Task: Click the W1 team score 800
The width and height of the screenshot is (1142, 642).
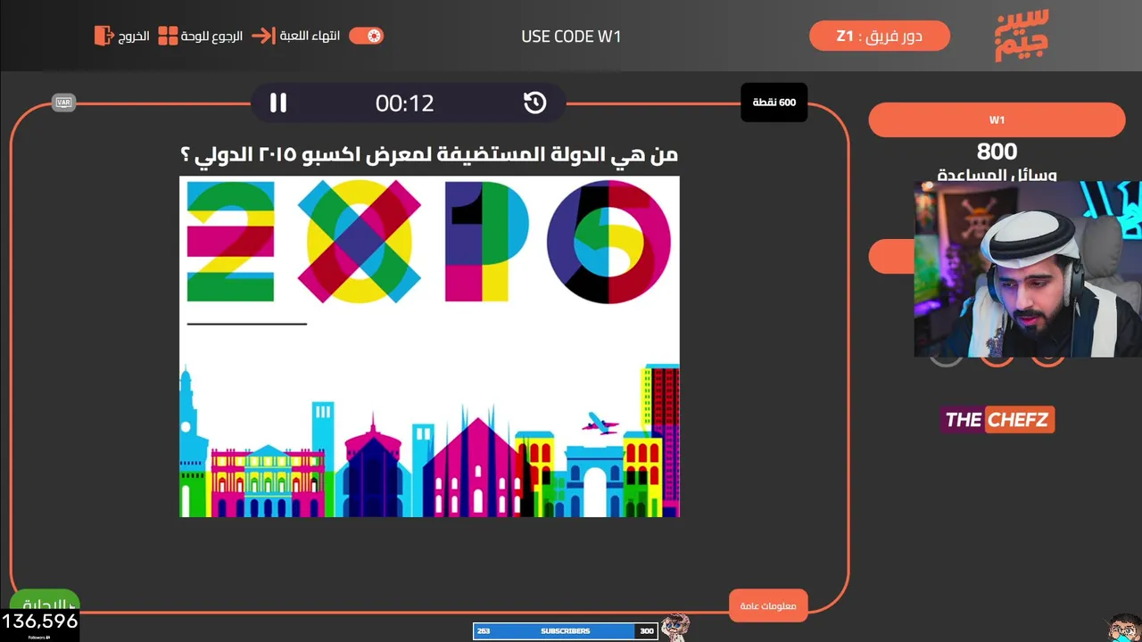Action: [997, 152]
